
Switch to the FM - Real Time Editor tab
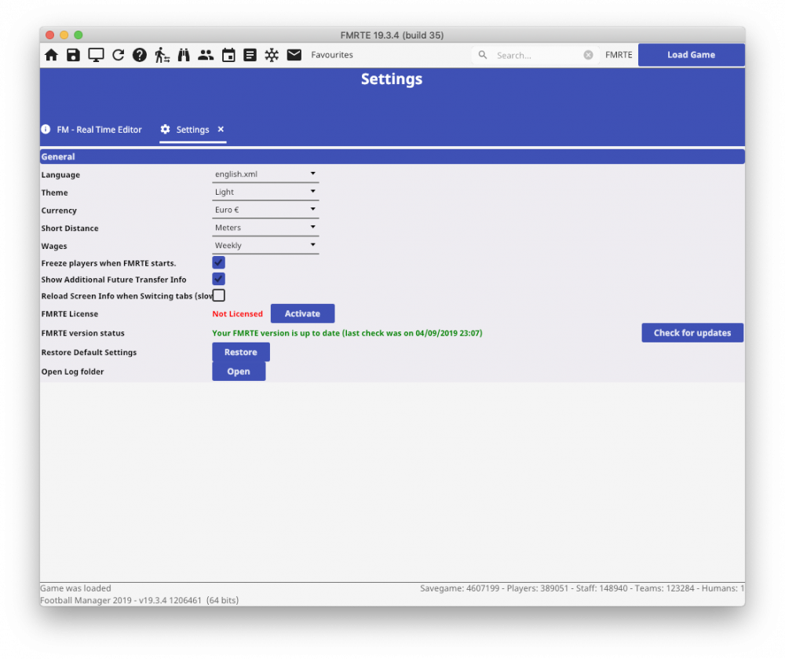click(92, 130)
